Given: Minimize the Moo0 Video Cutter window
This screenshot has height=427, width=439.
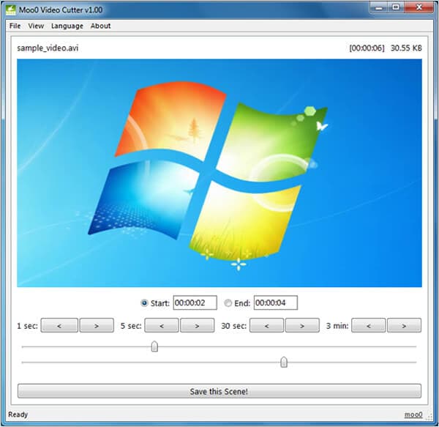Looking at the screenshot, I should pyautogui.click(x=379, y=8).
